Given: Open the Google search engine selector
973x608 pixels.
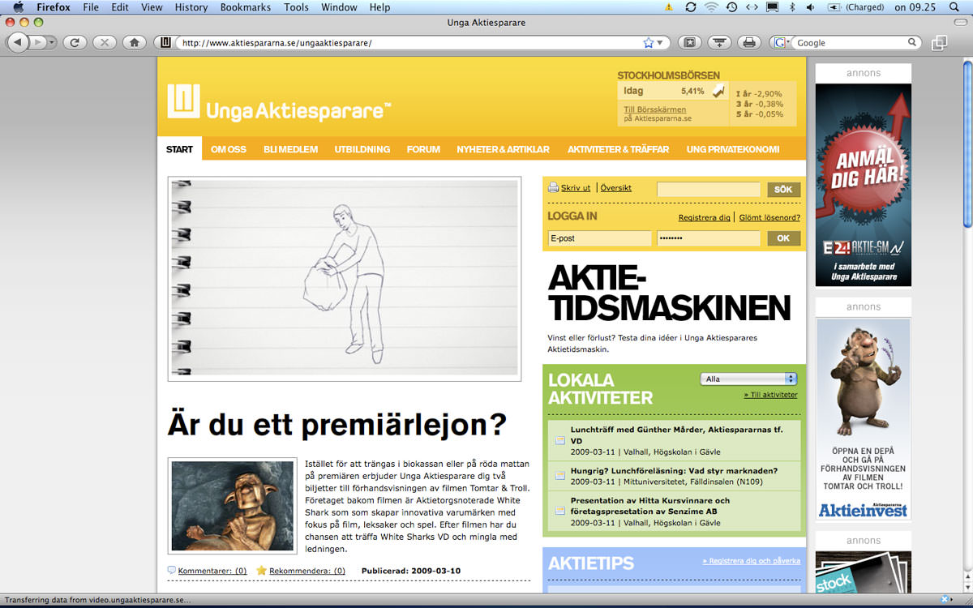Looking at the screenshot, I should pos(782,43).
